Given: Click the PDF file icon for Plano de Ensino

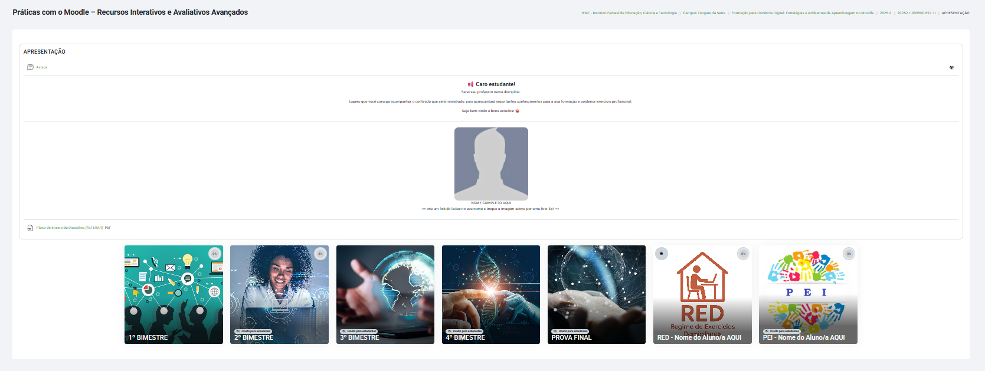Looking at the screenshot, I should (x=30, y=228).
